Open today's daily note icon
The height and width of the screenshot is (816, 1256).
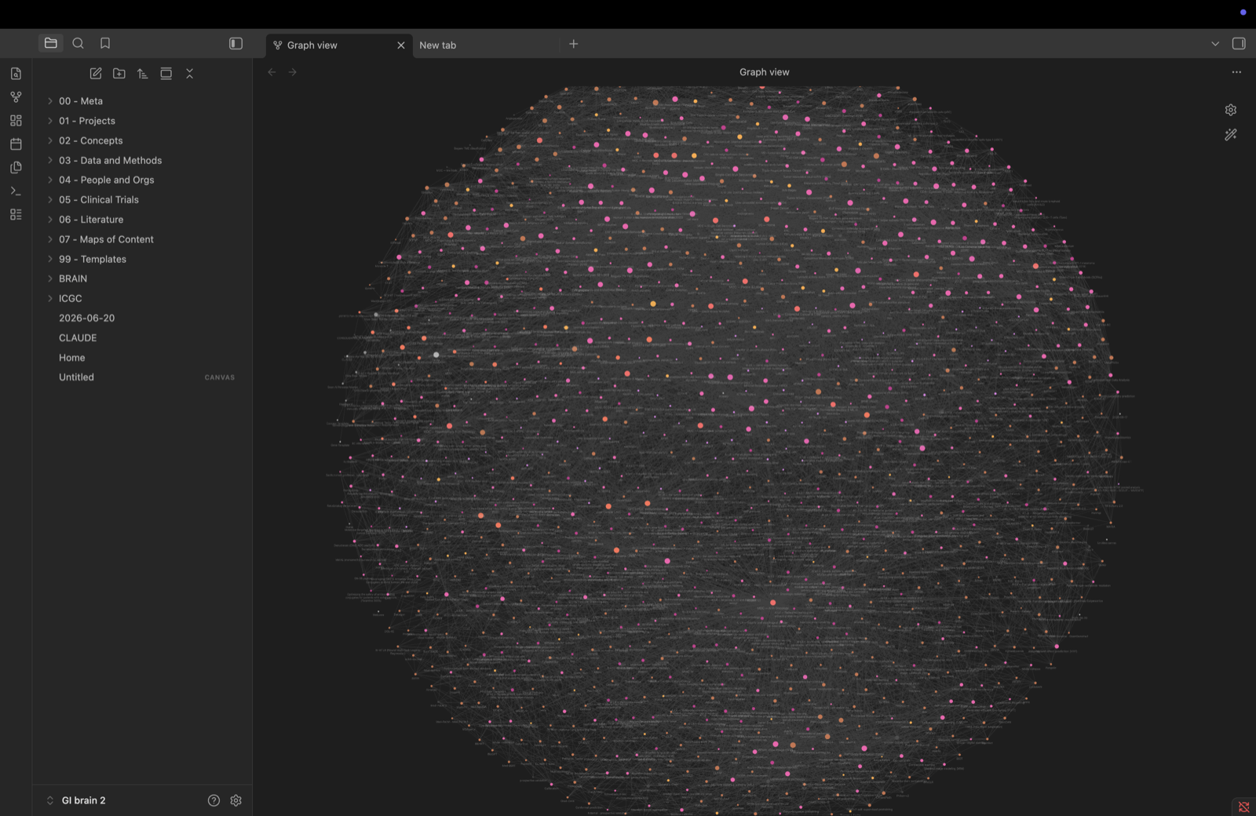click(16, 144)
